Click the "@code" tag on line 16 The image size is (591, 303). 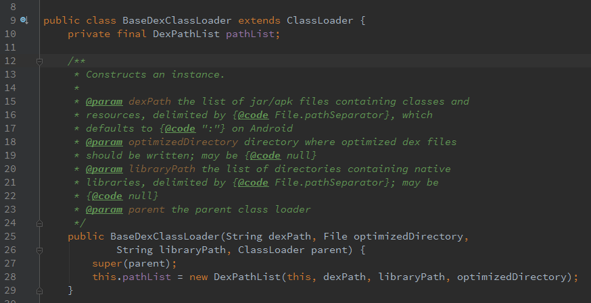point(253,115)
